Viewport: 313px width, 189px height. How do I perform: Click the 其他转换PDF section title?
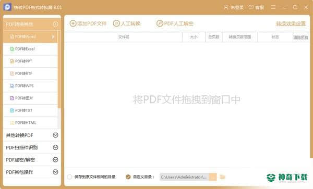point(19,135)
